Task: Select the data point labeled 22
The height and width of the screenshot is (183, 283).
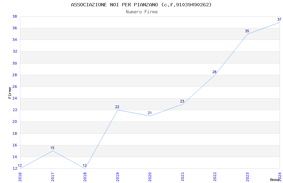Action: pyautogui.click(x=118, y=110)
